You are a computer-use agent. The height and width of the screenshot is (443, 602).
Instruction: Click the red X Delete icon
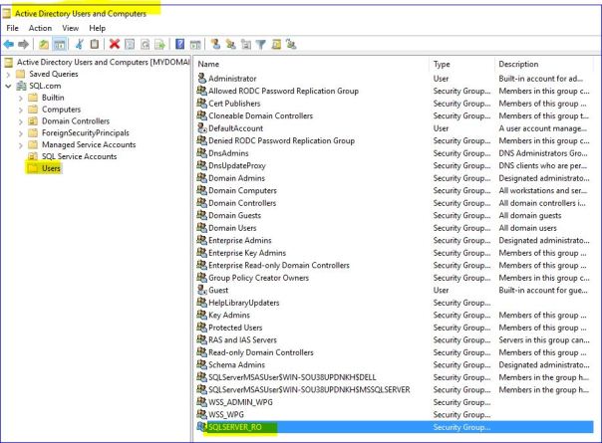click(115, 44)
